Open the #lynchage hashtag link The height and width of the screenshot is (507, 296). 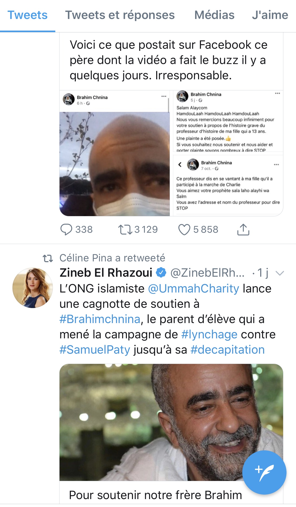tap(209, 334)
